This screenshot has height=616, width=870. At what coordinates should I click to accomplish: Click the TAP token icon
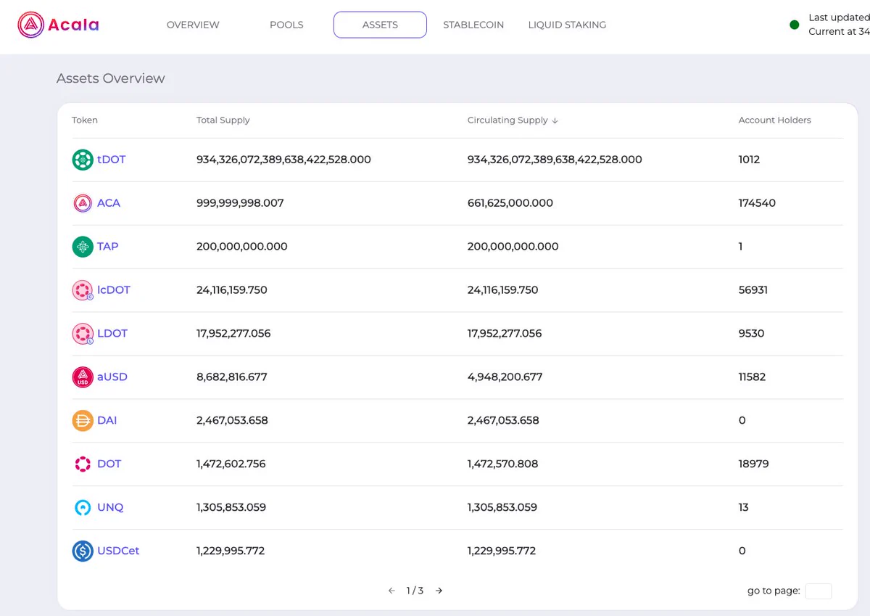(83, 247)
